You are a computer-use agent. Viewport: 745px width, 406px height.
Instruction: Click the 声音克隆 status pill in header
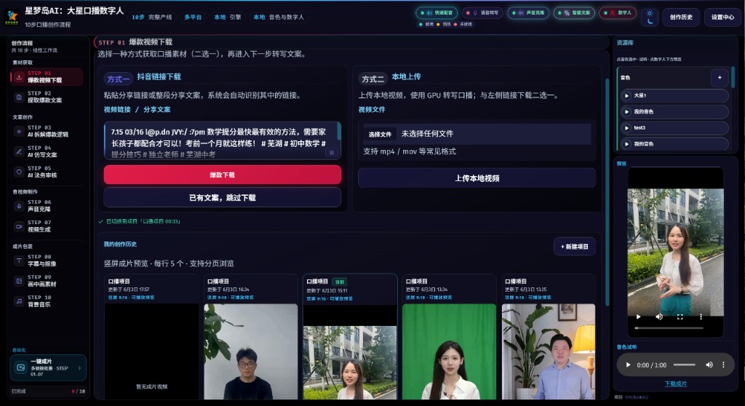[528, 13]
